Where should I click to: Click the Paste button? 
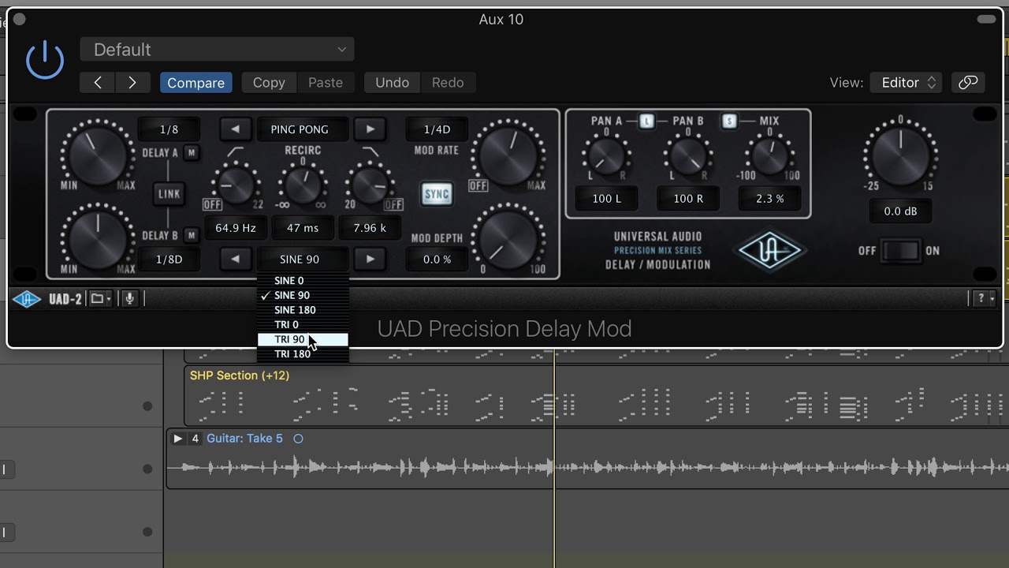(326, 83)
